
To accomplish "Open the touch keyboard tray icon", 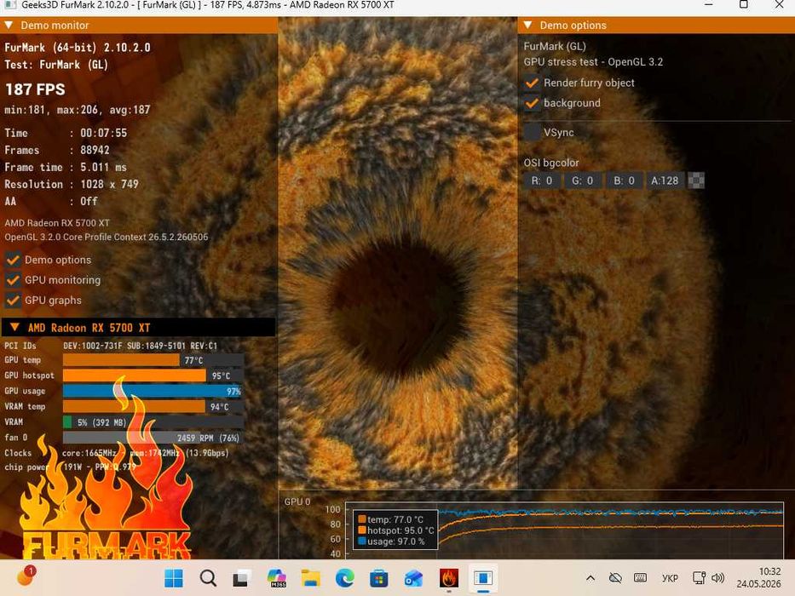I will (641, 578).
